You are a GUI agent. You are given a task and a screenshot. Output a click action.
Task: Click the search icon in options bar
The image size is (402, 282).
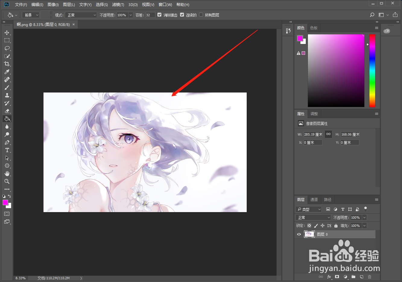pyautogui.click(x=372, y=15)
